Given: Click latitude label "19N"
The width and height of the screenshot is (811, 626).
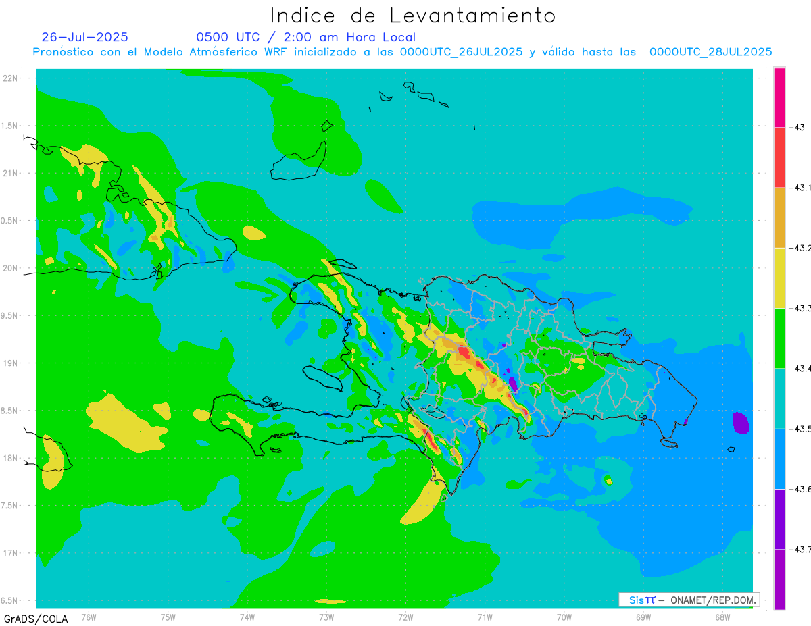Looking at the screenshot, I should pos(11,363).
